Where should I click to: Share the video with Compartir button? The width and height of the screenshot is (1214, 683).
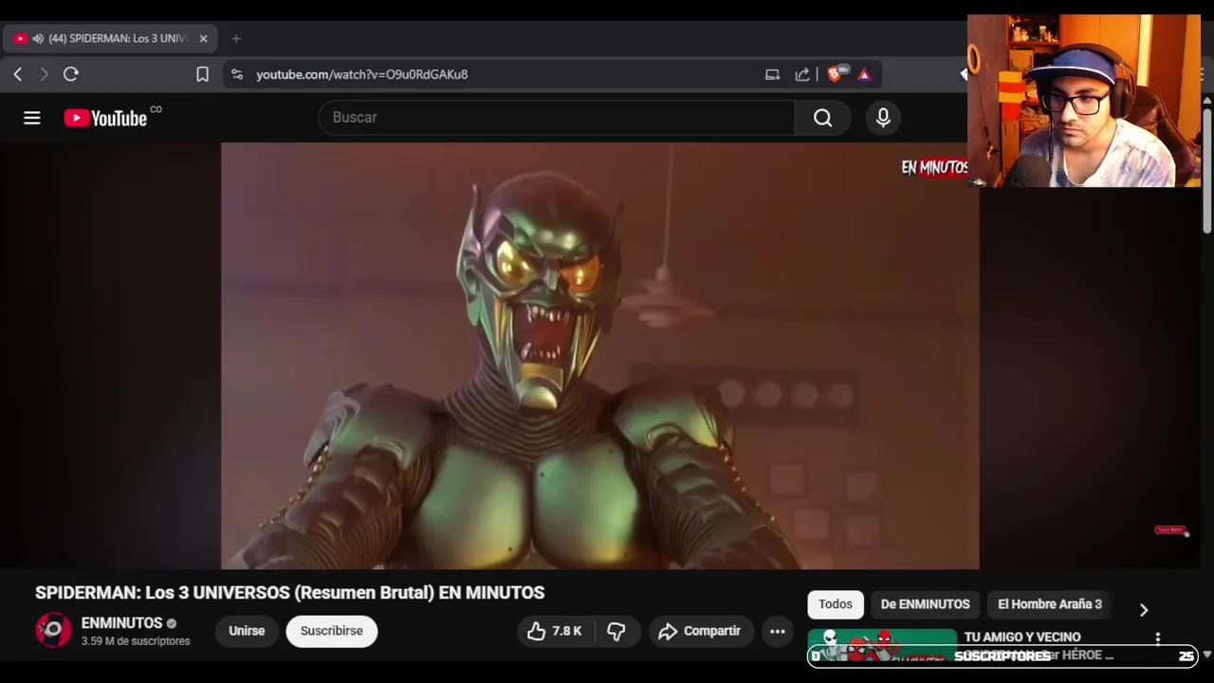pos(701,631)
